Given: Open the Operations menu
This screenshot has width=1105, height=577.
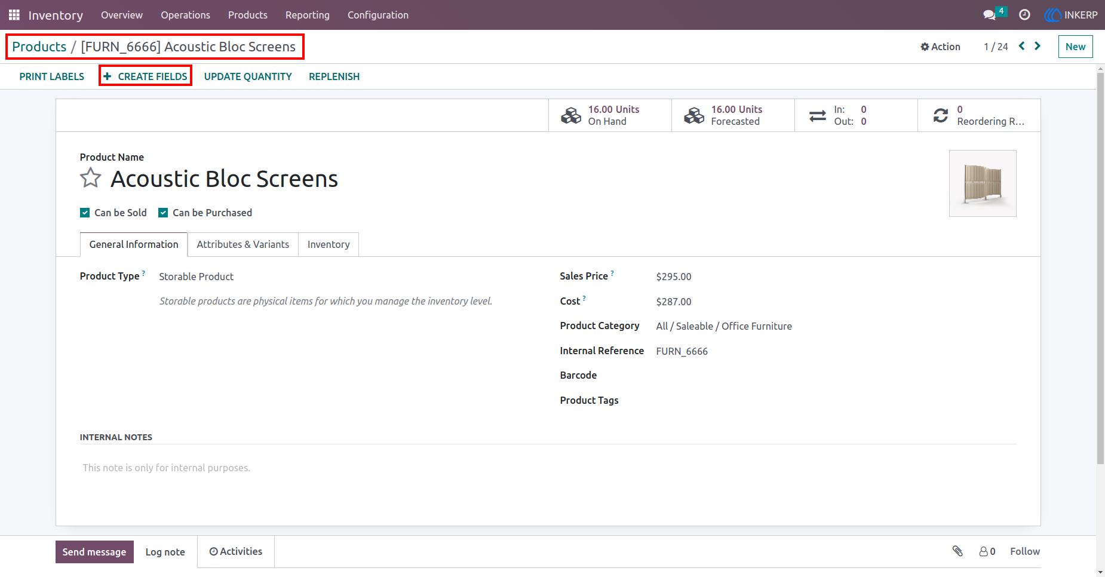Looking at the screenshot, I should [185, 15].
